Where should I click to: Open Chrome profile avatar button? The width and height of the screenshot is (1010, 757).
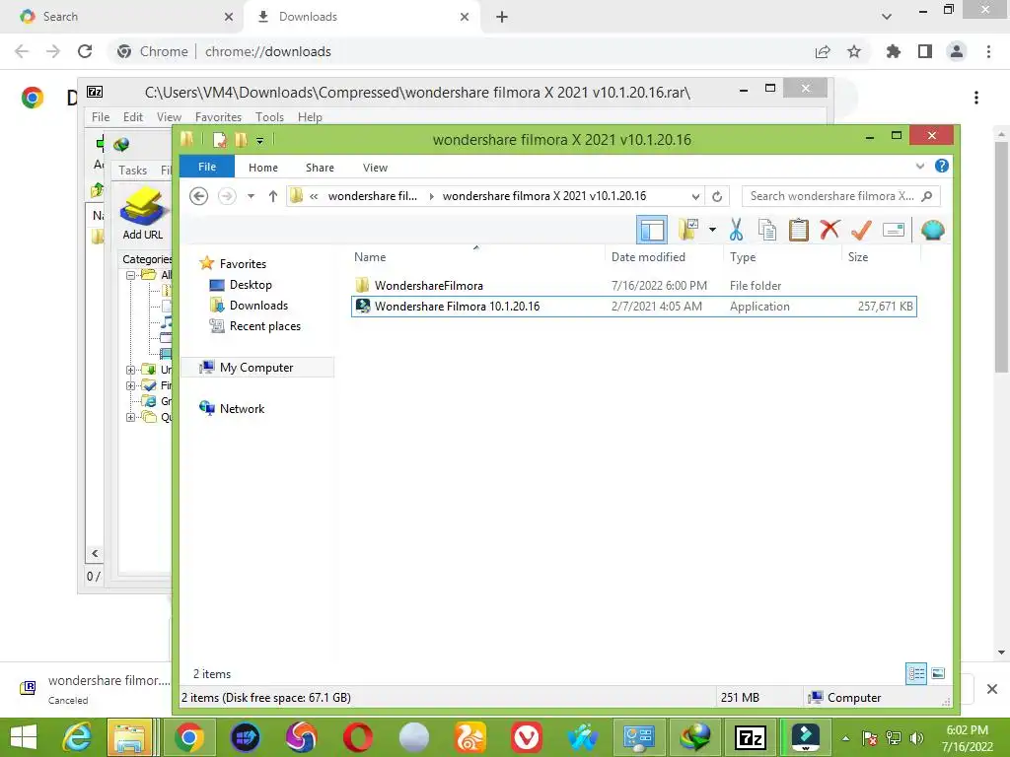pyautogui.click(x=957, y=51)
